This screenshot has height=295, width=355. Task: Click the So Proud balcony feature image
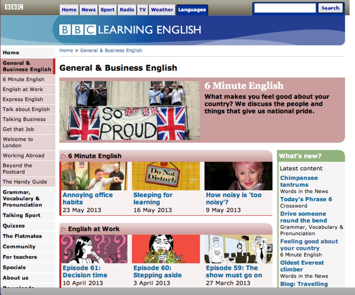(x=130, y=110)
